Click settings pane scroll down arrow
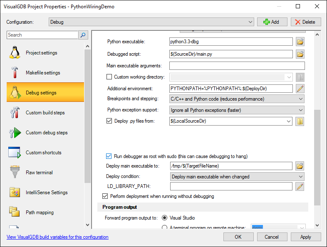The image size is (327, 247). (317, 225)
